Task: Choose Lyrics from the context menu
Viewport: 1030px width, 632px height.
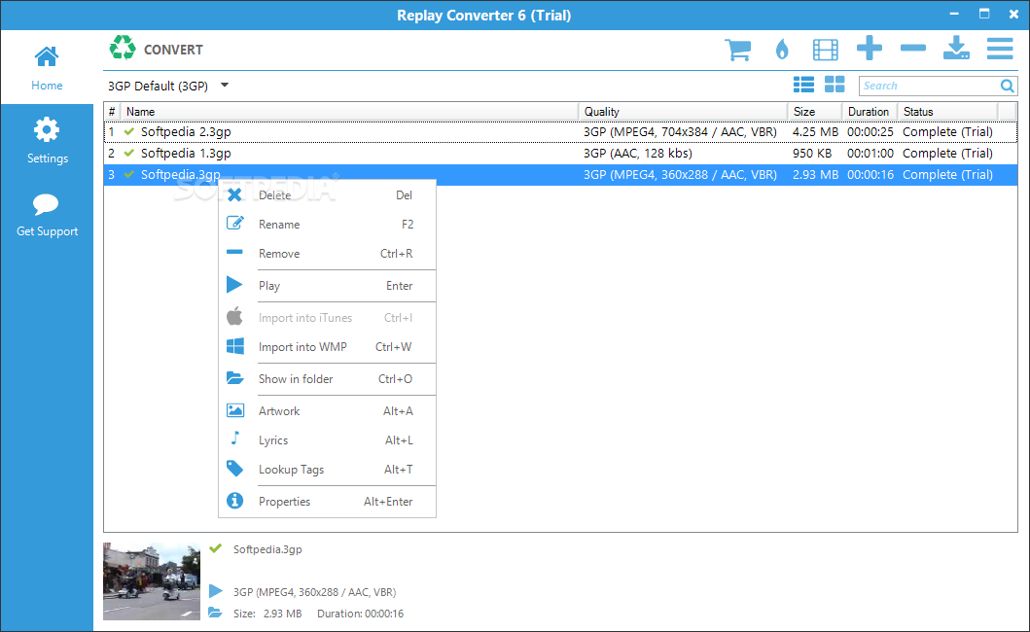Action: point(327,440)
